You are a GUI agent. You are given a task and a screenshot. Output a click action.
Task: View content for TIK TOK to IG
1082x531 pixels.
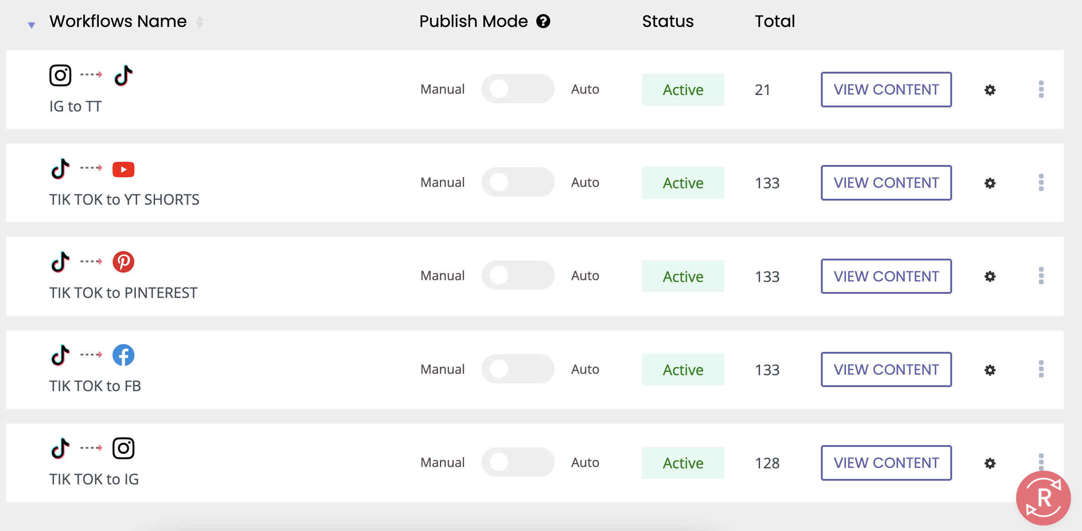[x=886, y=463]
